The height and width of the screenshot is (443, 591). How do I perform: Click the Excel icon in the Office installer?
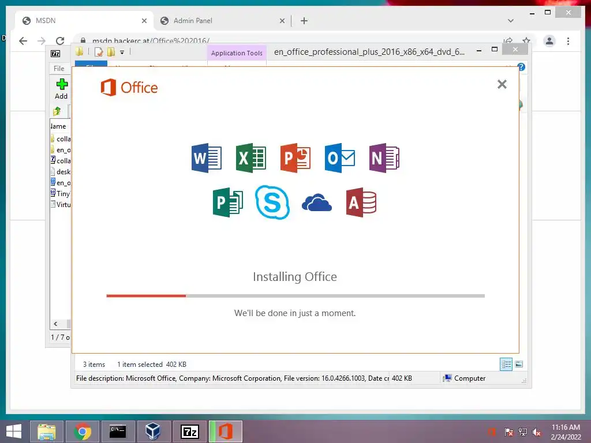pyautogui.click(x=250, y=158)
